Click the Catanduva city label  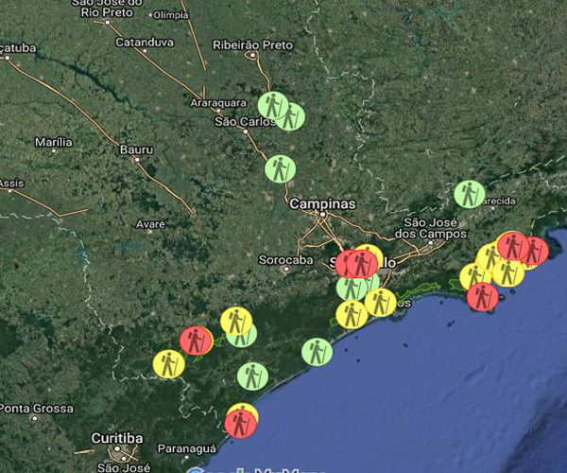tap(146, 42)
